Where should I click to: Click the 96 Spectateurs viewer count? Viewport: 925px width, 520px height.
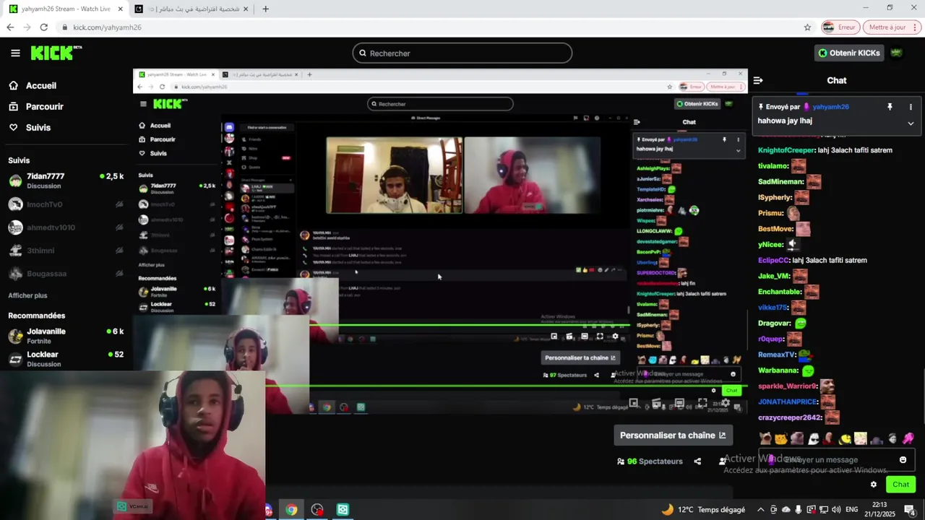650,461
